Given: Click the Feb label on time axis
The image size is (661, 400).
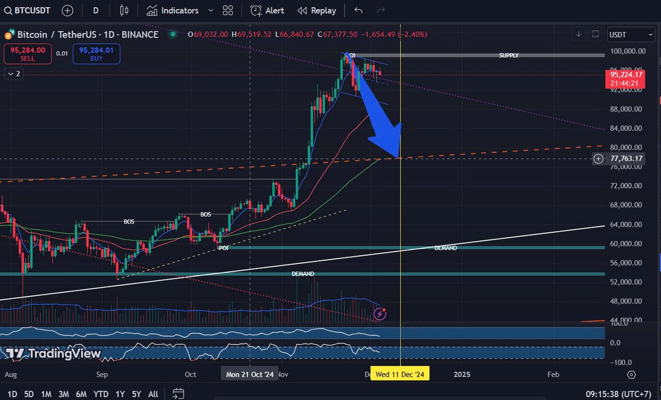Looking at the screenshot, I should coord(554,374).
